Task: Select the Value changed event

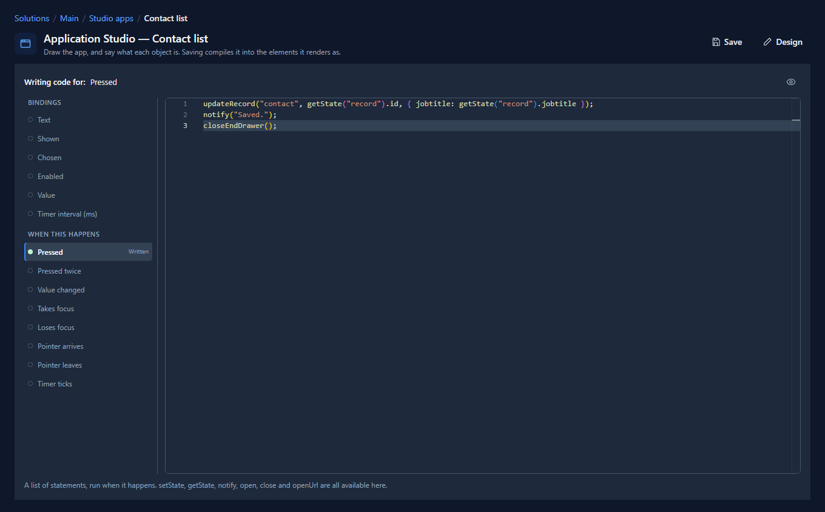Action: [88, 290]
